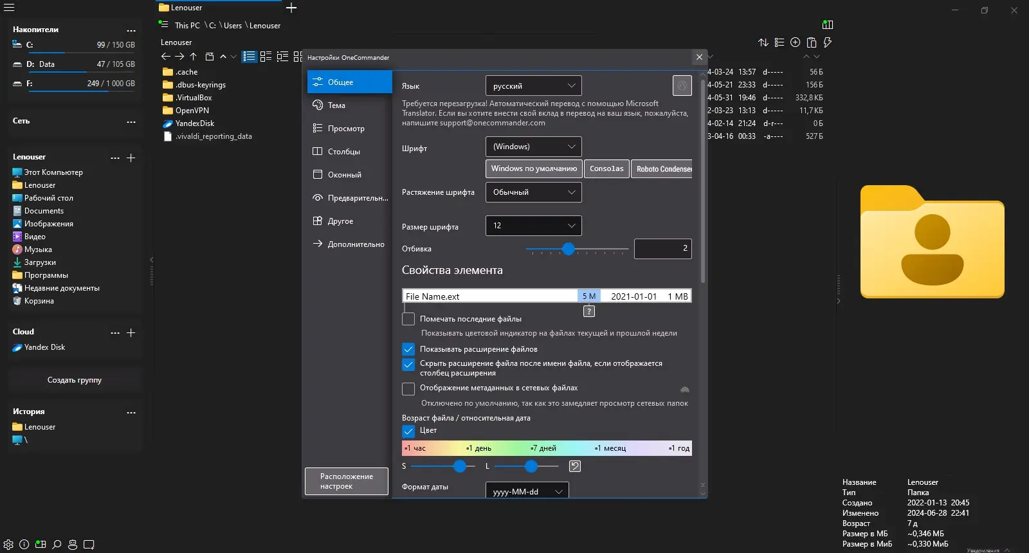Image resolution: width=1029 pixels, height=553 pixels.
Task: Reset age color sliders with the reset icon
Action: pyautogui.click(x=575, y=466)
